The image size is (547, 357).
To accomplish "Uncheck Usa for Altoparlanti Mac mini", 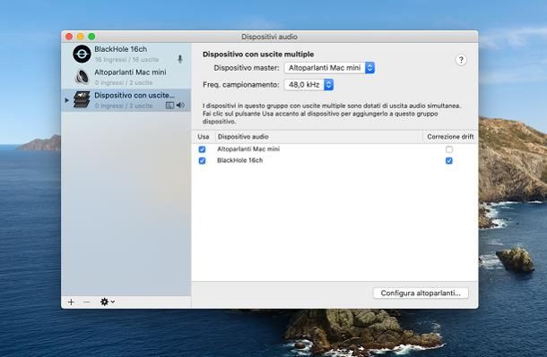I will [x=202, y=149].
